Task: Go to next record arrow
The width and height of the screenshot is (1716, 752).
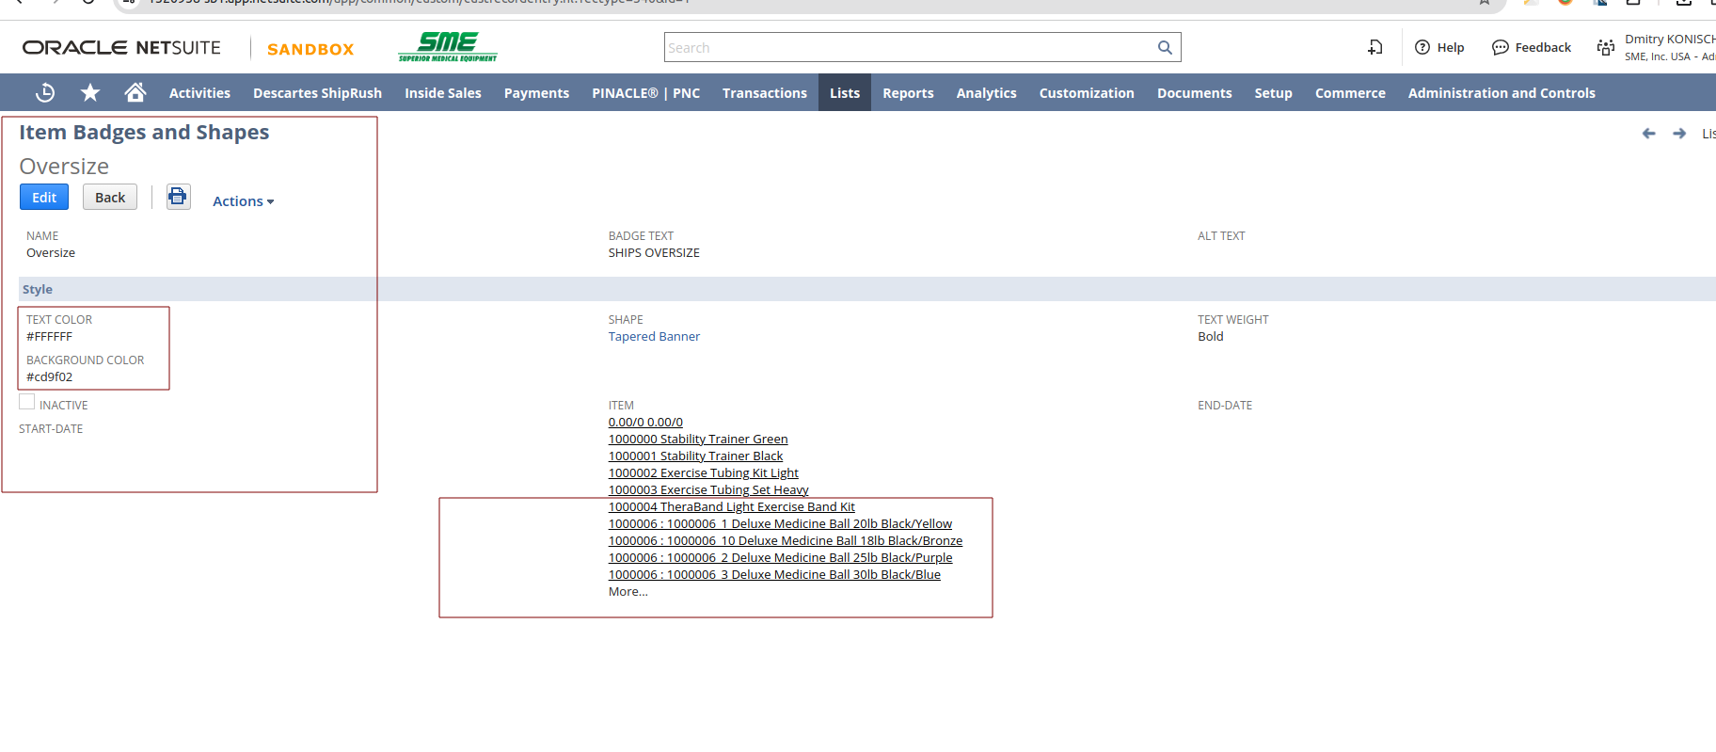Action: (1679, 134)
